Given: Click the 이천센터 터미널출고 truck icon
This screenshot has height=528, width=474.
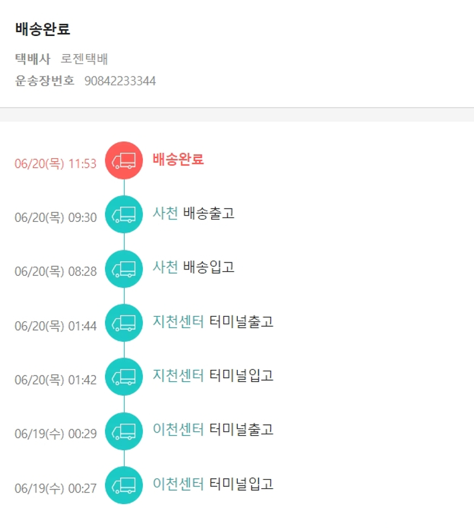Looking at the screenshot, I should tap(124, 431).
